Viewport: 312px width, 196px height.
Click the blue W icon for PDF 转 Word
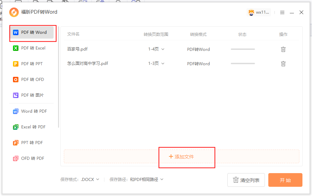(x=15, y=32)
